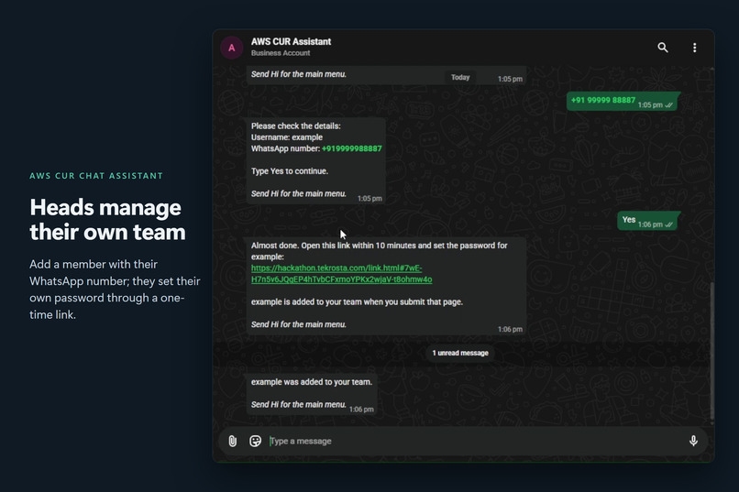Select the sent Yes message bubble
Screen dimensions: 739x492
(x=647, y=221)
